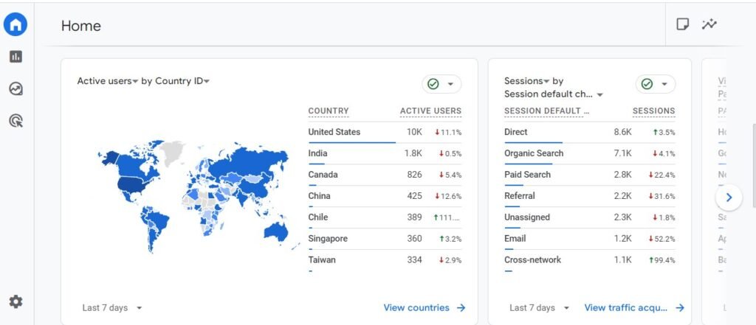Open the Country ID dimension dropdown
The width and height of the screenshot is (756, 325).
182,81
